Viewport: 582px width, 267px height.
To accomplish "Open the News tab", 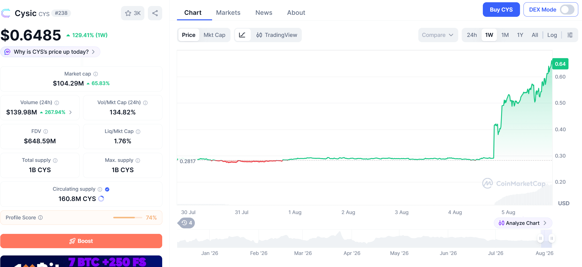I will (264, 13).
